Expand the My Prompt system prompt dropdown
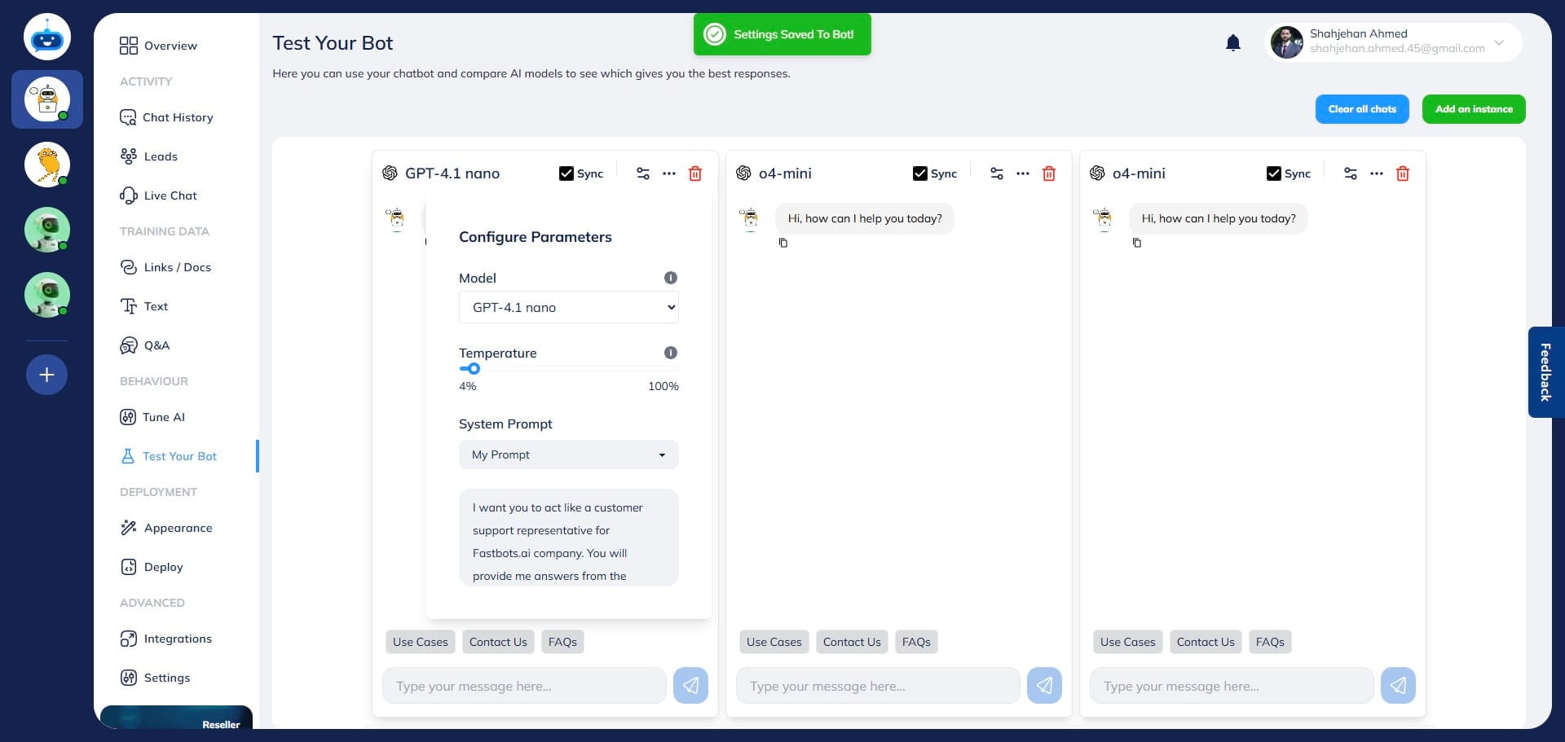This screenshot has height=742, width=1565. pyautogui.click(x=568, y=454)
